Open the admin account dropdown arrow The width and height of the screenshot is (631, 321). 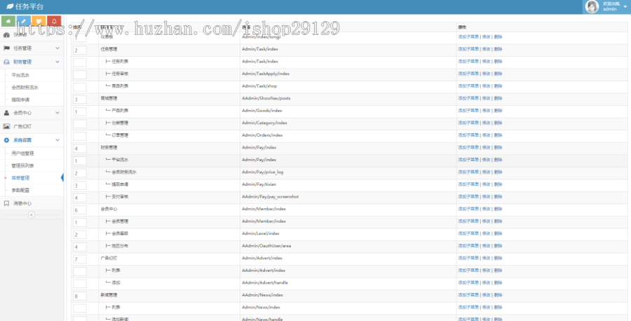pyautogui.click(x=625, y=7)
